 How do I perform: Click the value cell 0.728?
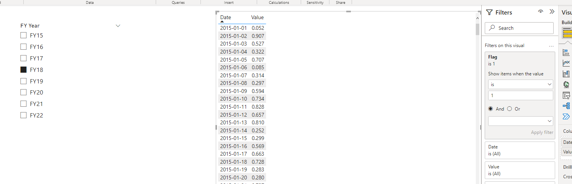pos(258,162)
